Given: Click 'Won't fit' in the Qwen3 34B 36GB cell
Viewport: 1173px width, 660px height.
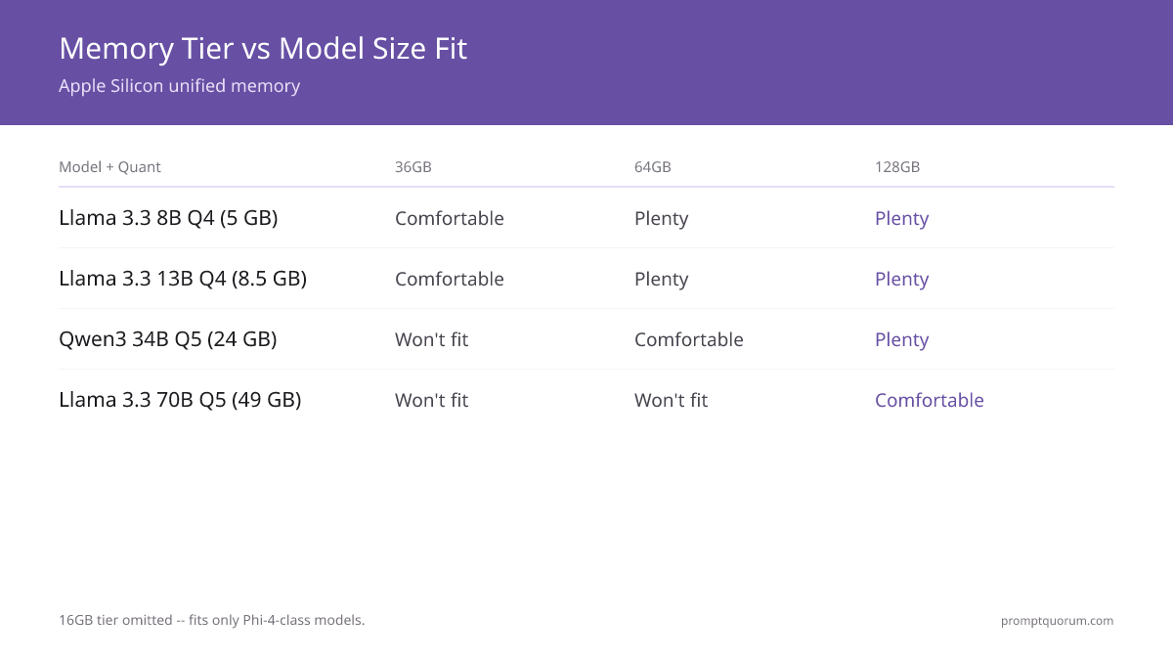Looking at the screenshot, I should (x=431, y=339).
